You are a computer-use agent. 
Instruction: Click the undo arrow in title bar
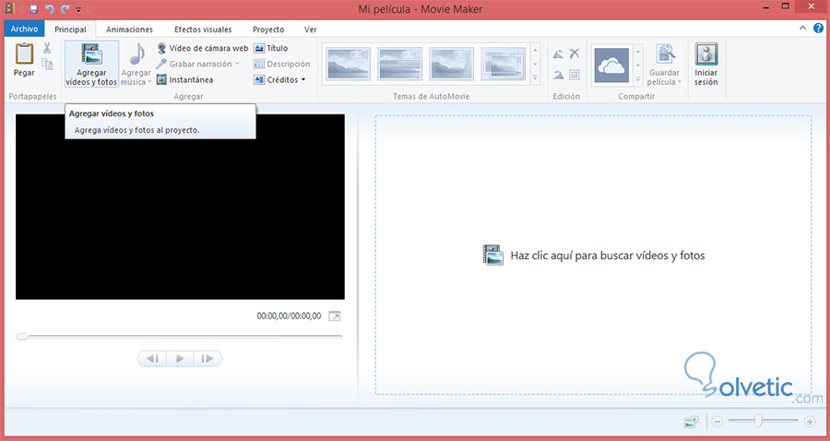pyautogui.click(x=49, y=9)
